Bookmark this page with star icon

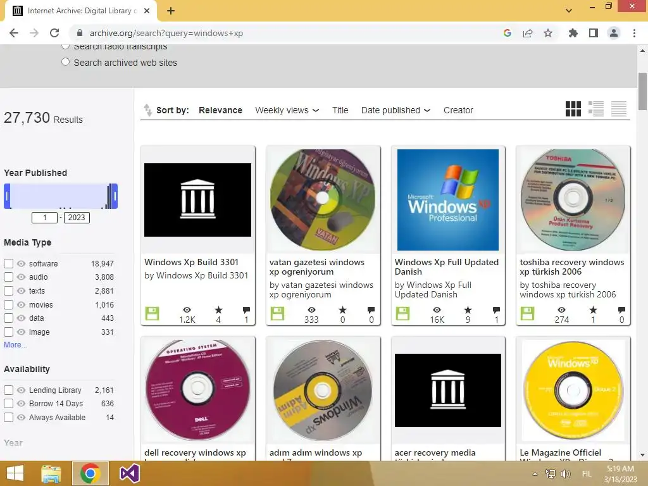[x=548, y=33]
